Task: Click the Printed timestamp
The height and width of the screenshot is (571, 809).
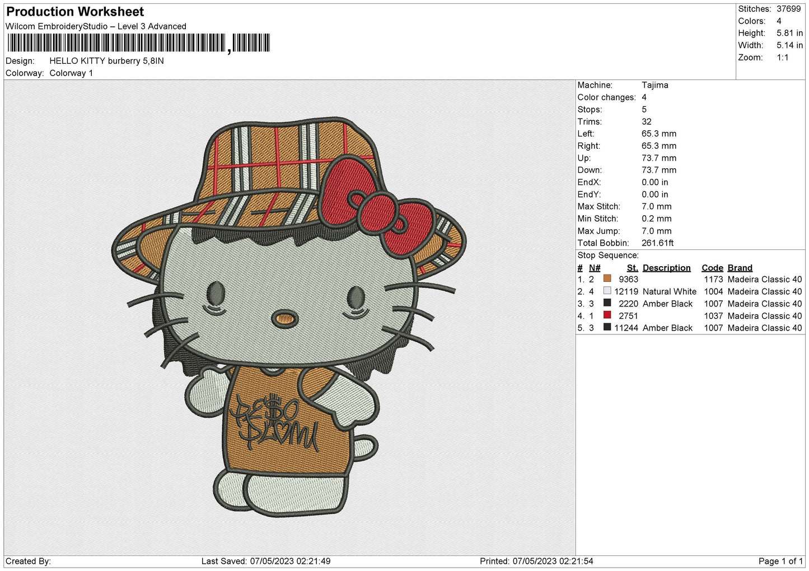Action: 536,561
